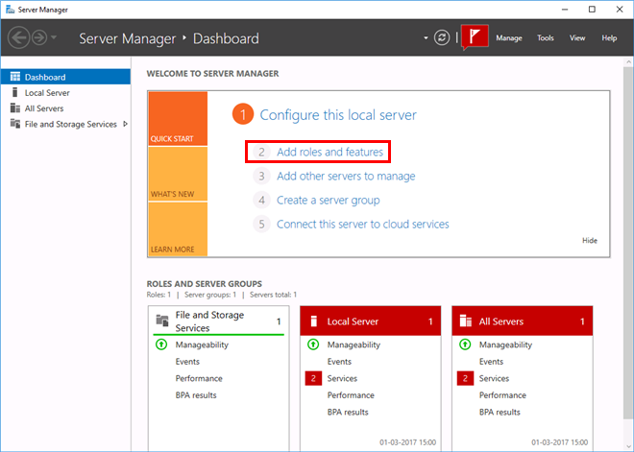
Task: Click Local Server Manageability green status icon
Action: click(313, 345)
